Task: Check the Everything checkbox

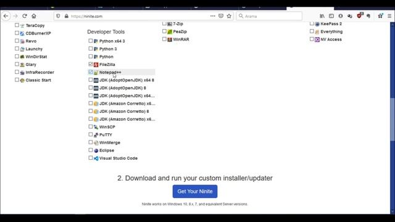Action: pos(312,31)
